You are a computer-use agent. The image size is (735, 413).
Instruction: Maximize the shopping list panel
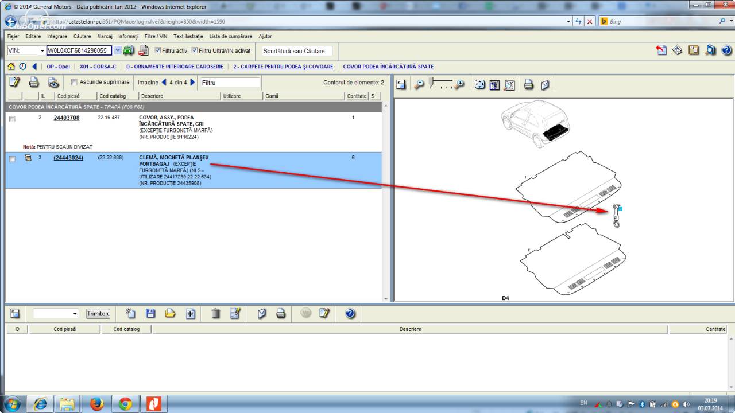15,313
